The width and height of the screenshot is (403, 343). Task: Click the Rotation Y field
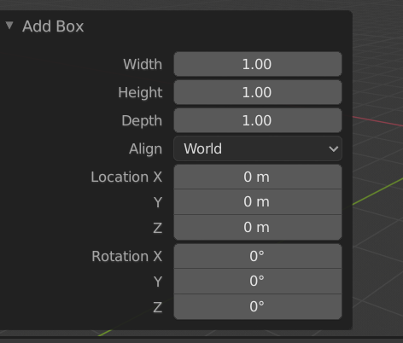coord(258,281)
